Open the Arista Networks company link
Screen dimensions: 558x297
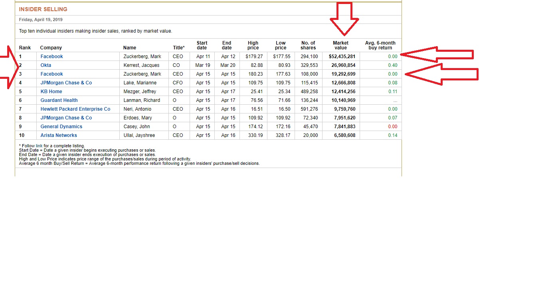click(59, 135)
